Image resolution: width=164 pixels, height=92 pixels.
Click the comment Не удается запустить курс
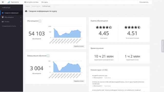(x=100, y=76)
